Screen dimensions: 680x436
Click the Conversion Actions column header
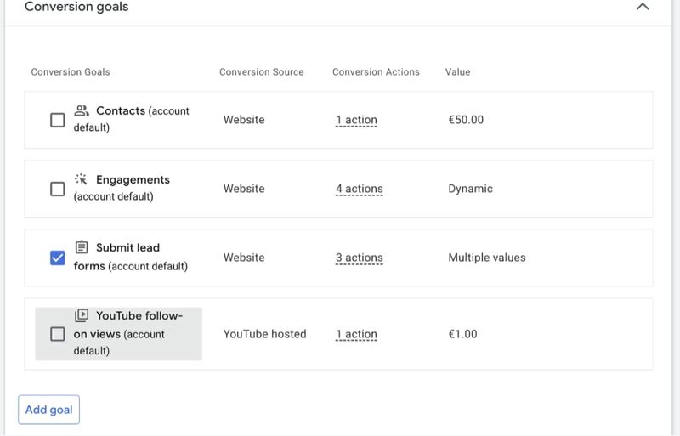(x=376, y=72)
